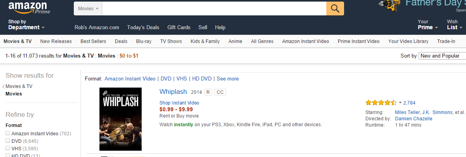
Task: Click inside the Amazon search text field
Action: pyautogui.click(x=214, y=8)
